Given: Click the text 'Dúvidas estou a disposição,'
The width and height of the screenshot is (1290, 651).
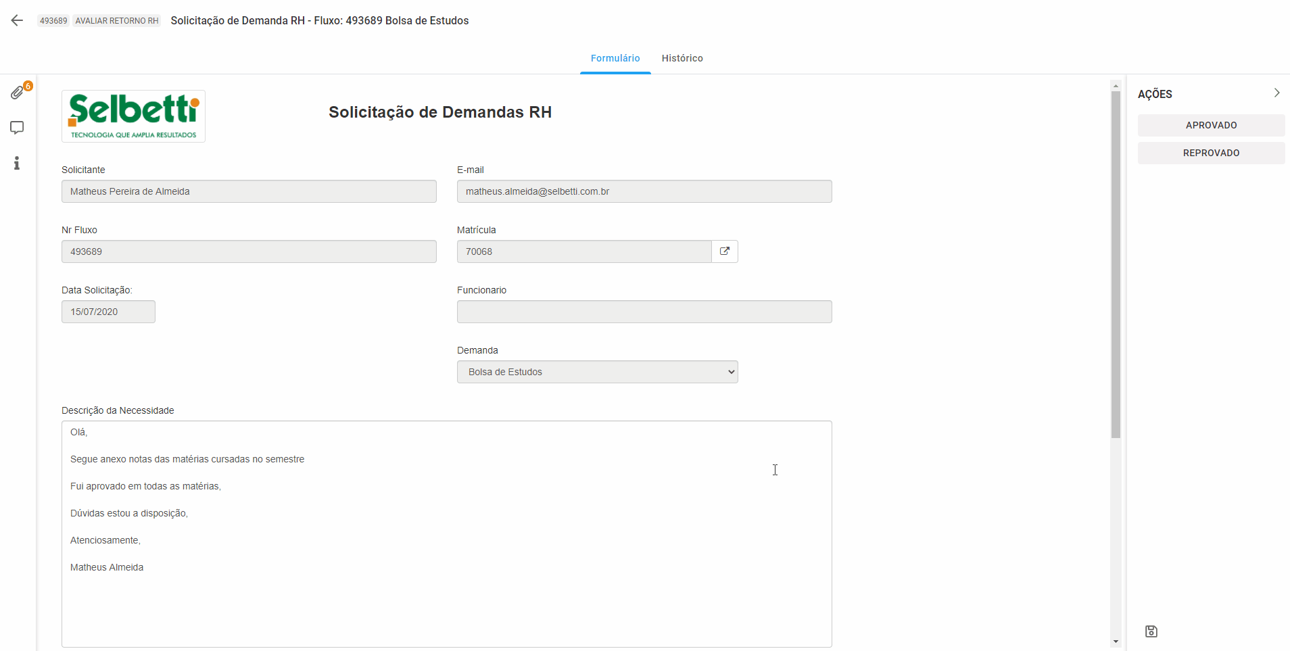Looking at the screenshot, I should pyautogui.click(x=129, y=513).
